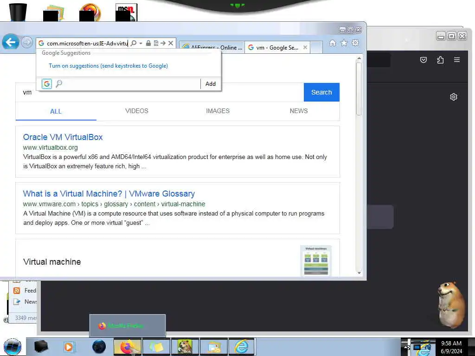Click the Internet Explorer taskbar button
The image size is (475, 356).
(242, 347)
